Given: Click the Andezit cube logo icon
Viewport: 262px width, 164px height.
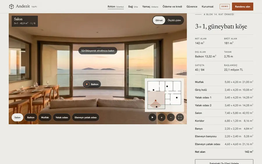Looking at the screenshot, I should 11,6.
